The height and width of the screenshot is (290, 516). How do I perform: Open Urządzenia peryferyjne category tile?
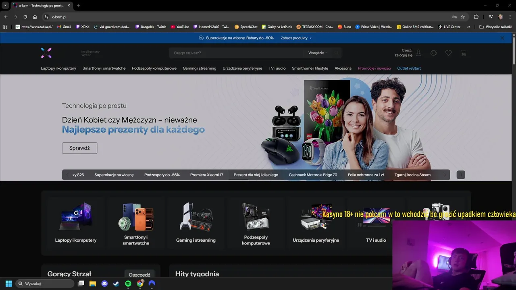[x=316, y=224]
